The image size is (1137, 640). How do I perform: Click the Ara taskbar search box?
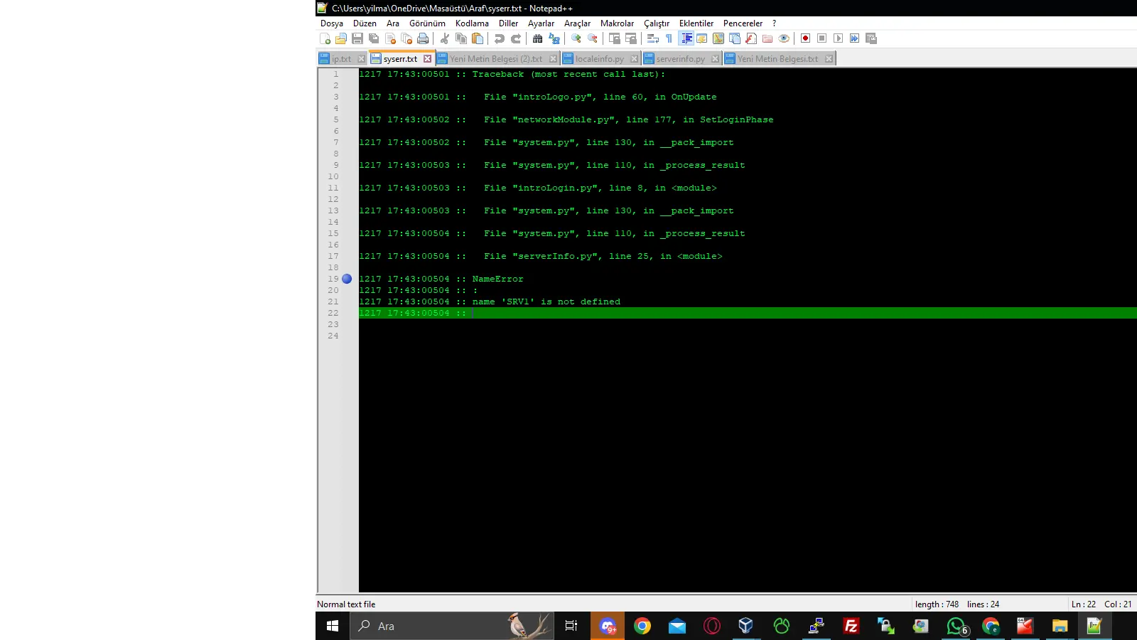pos(451,626)
